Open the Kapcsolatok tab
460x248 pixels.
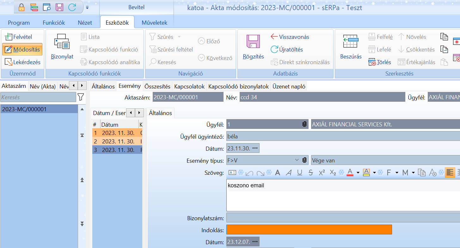tap(190, 86)
